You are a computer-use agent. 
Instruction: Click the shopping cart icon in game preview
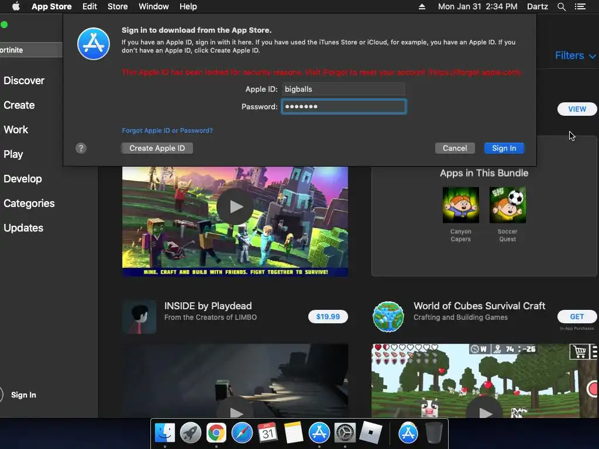coord(580,351)
